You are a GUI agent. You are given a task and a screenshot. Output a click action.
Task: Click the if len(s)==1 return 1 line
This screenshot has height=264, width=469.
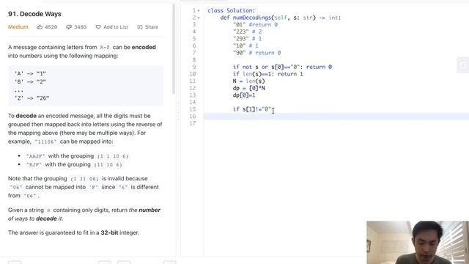click(x=267, y=74)
